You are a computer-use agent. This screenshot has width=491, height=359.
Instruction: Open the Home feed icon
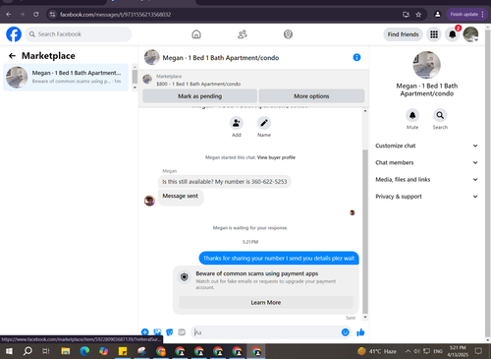point(196,34)
